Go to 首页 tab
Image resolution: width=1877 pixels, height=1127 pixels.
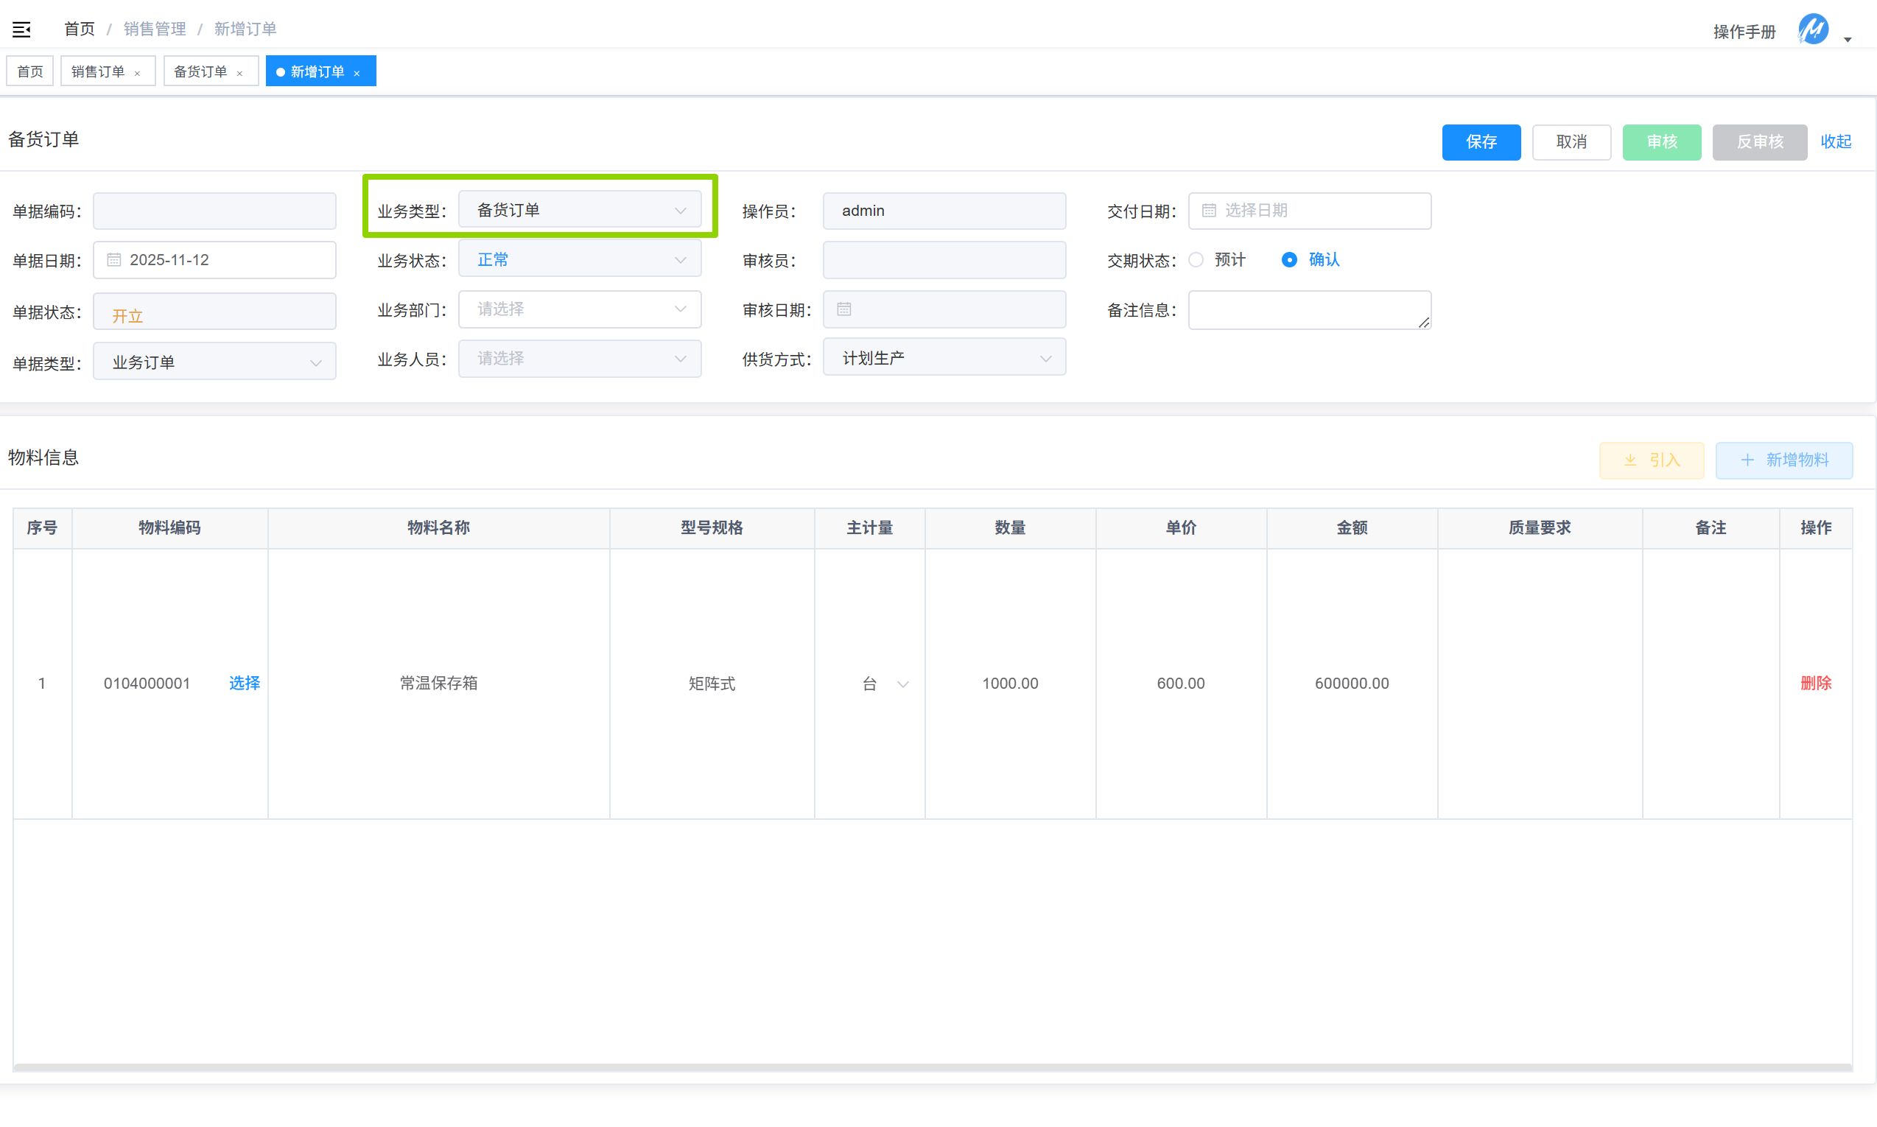pyautogui.click(x=30, y=71)
